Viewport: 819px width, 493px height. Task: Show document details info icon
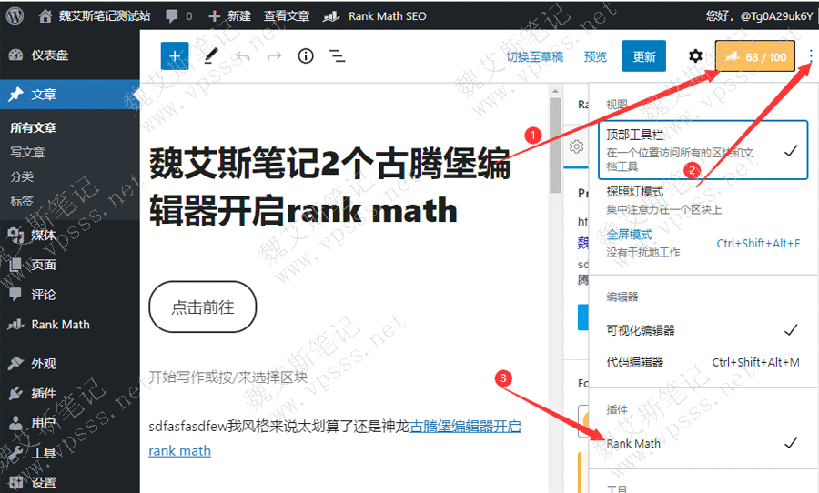pyautogui.click(x=306, y=55)
